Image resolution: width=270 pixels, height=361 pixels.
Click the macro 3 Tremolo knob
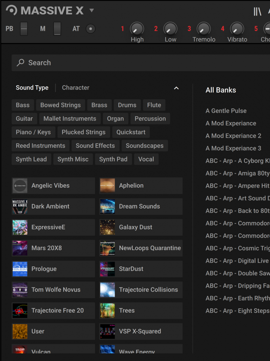tap(203, 29)
